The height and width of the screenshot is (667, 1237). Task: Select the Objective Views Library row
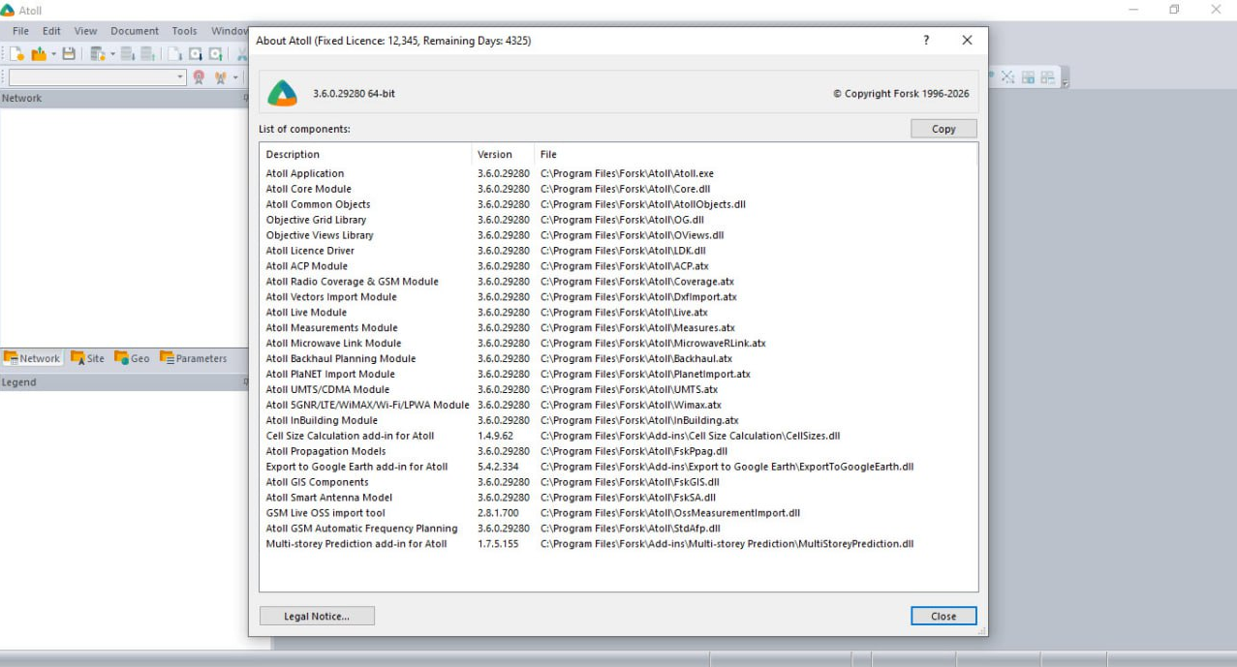click(x=618, y=235)
